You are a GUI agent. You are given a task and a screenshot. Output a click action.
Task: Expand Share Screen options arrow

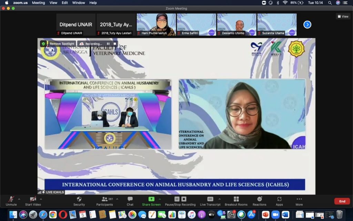tap(160, 199)
